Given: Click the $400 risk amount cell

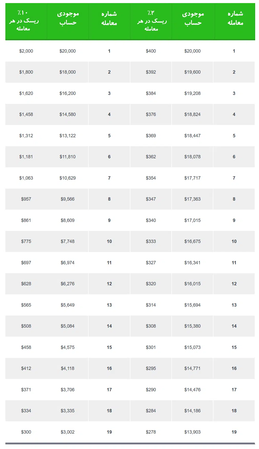Looking at the screenshot, I should pyautogui.click(x=151, y=51).
